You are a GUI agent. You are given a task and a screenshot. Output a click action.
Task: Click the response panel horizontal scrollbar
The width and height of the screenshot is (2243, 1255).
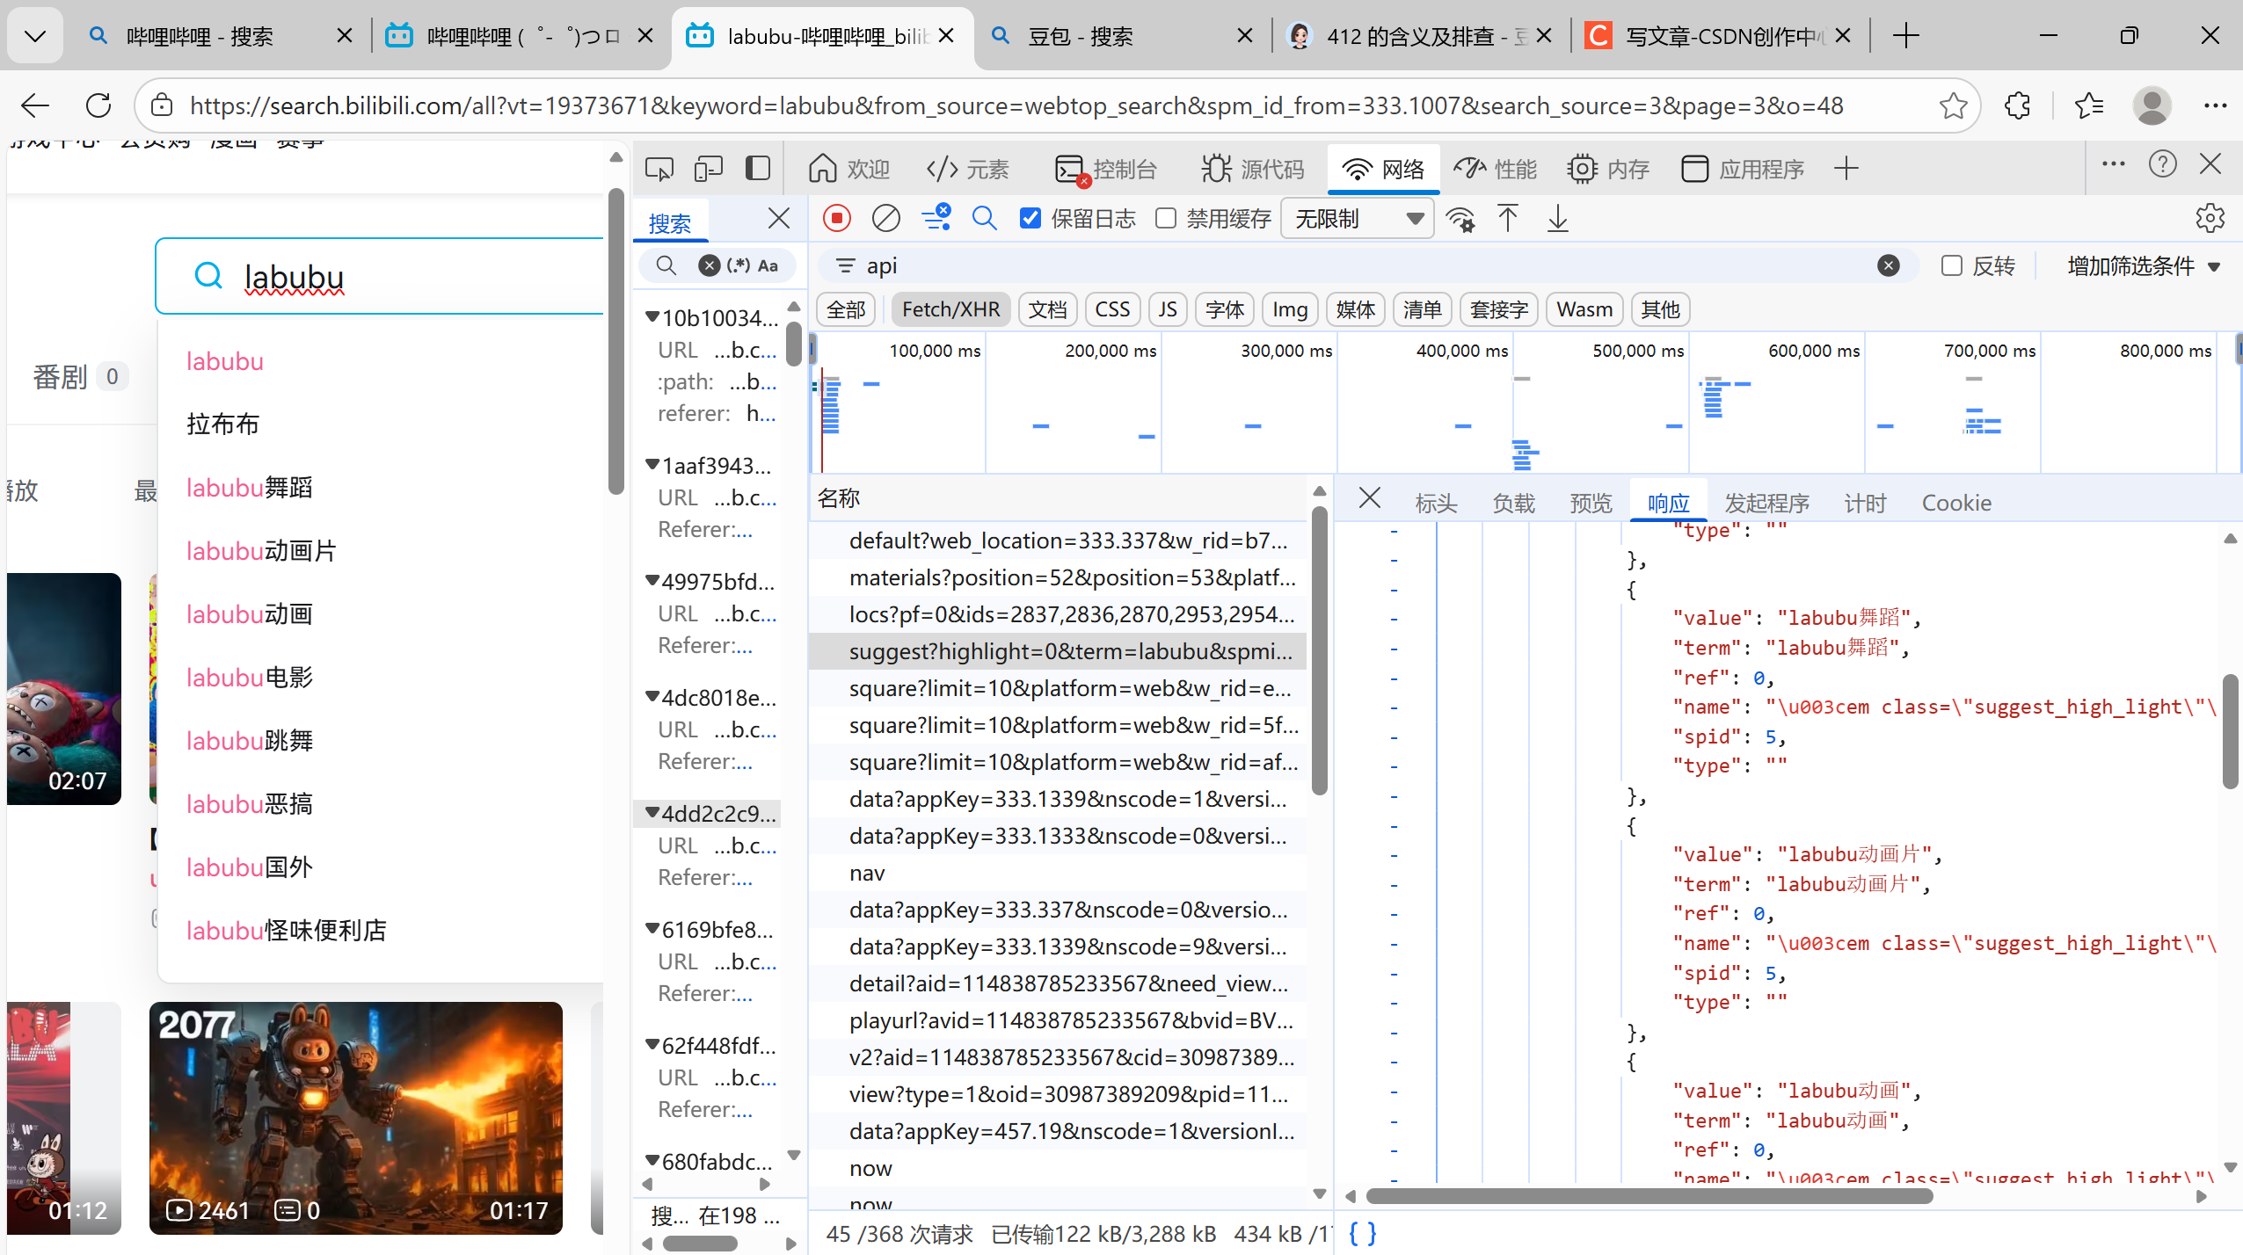click(x=1649, y=1196)
